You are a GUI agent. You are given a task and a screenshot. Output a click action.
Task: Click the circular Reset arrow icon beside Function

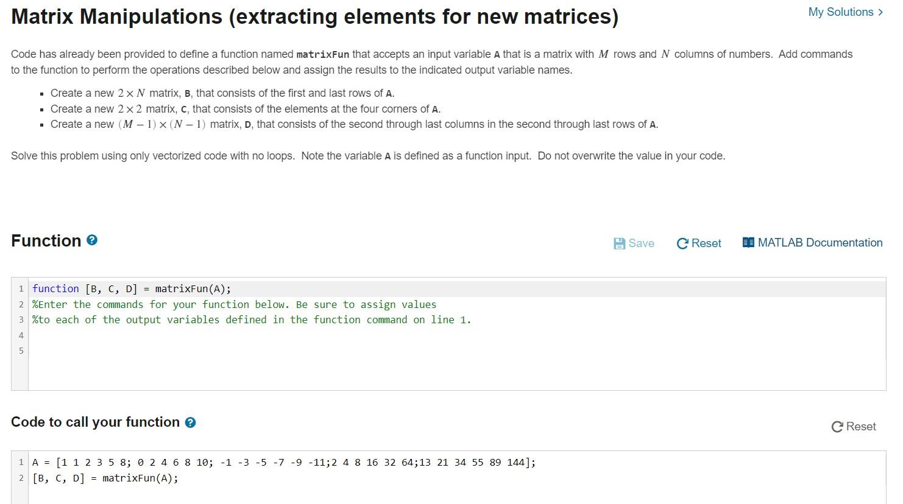[683, 243]
